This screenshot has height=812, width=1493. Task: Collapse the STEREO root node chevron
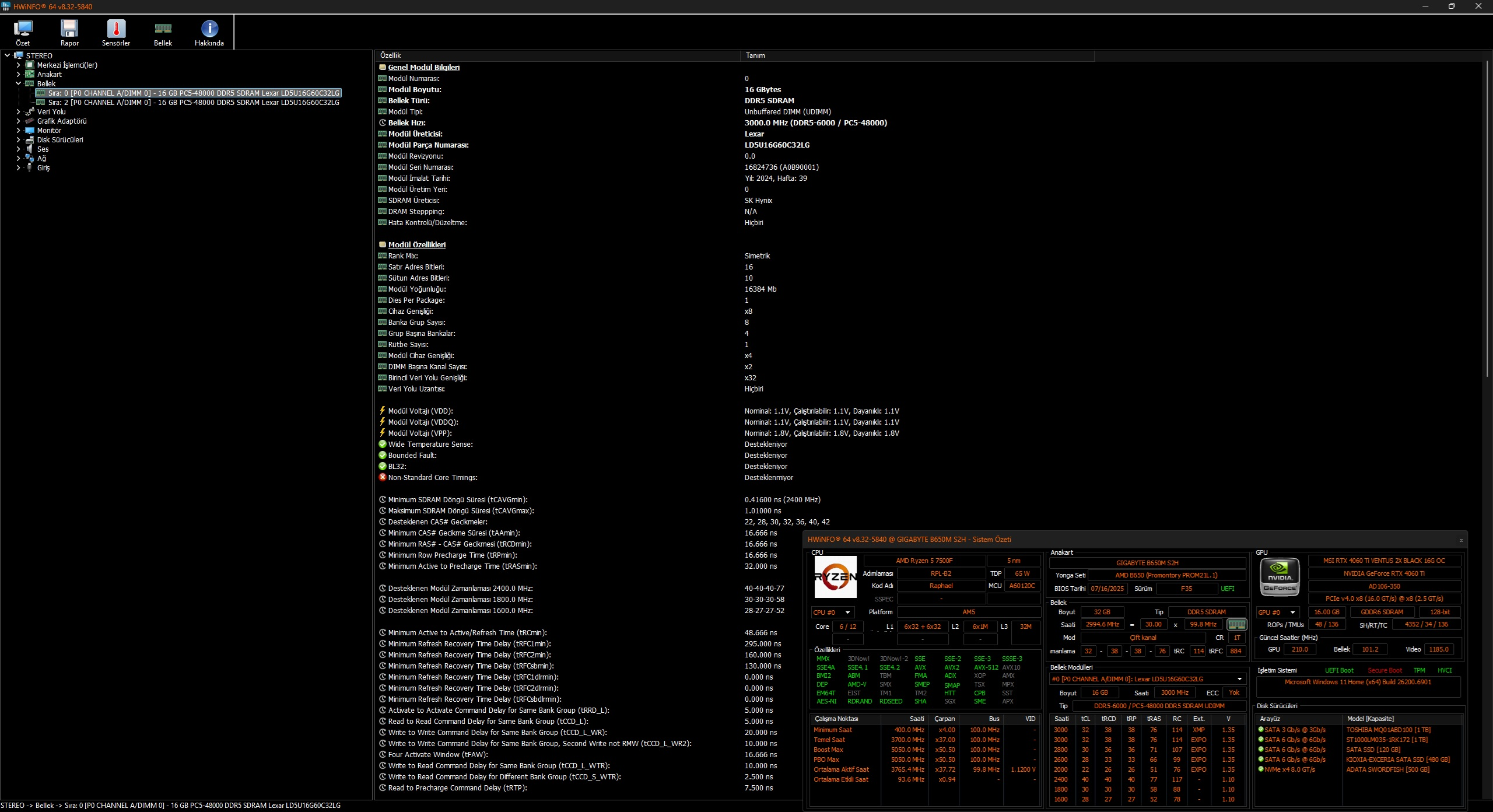coord(7,55)
